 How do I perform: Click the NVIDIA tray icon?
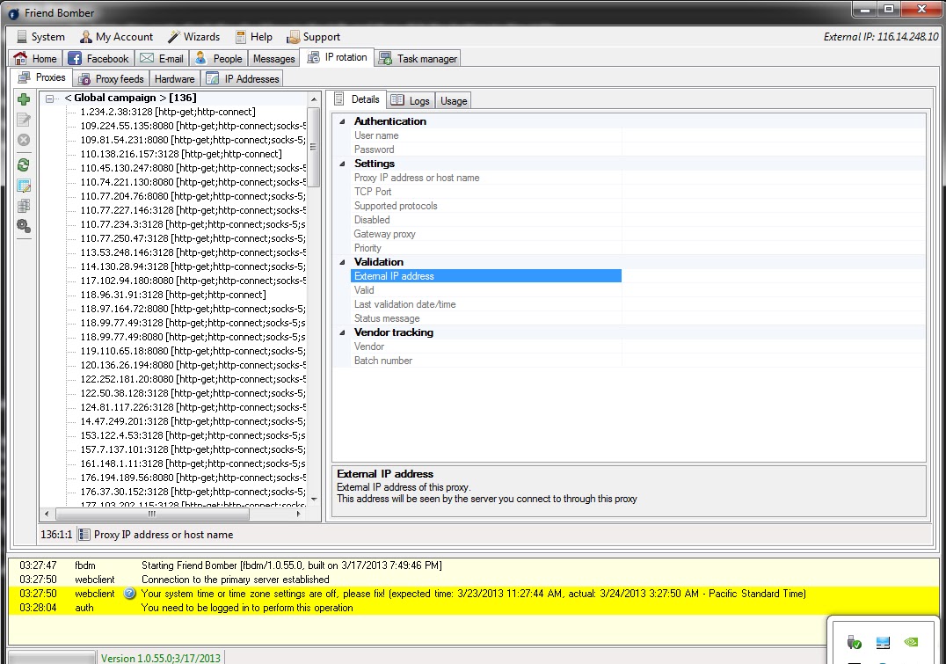tap(911, 642)
